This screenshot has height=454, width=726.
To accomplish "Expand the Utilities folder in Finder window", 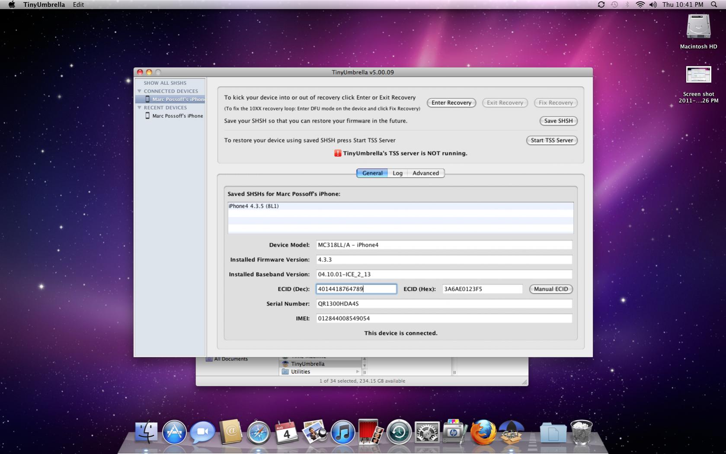I will tap(358, 372).
